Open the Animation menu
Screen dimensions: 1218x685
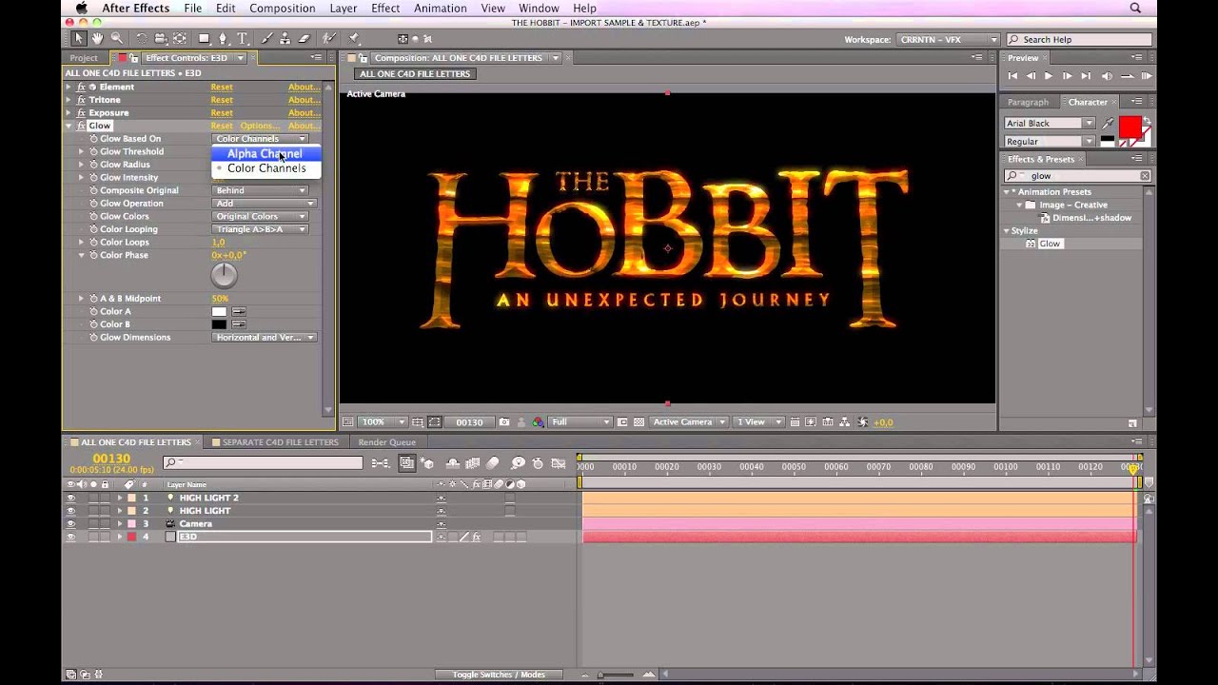(x=441, y=9)
